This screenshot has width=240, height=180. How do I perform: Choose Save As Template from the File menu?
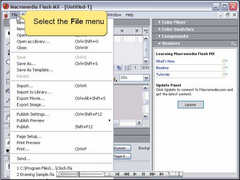click(x=35, y=70)
